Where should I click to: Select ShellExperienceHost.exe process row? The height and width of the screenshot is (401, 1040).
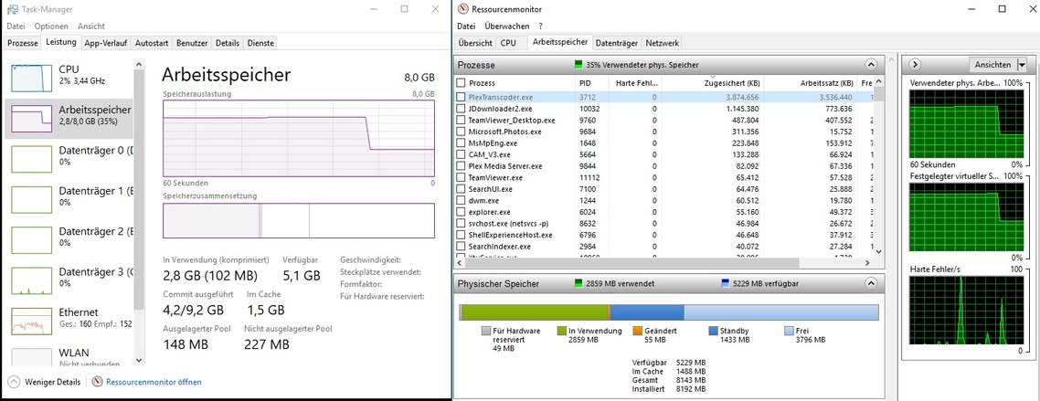pos(663,235)
